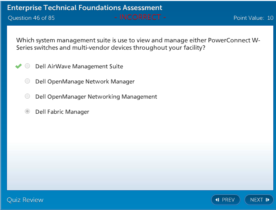Click the 'Dell OpenManage Network Manager' answer text

(x=85, y=82)
